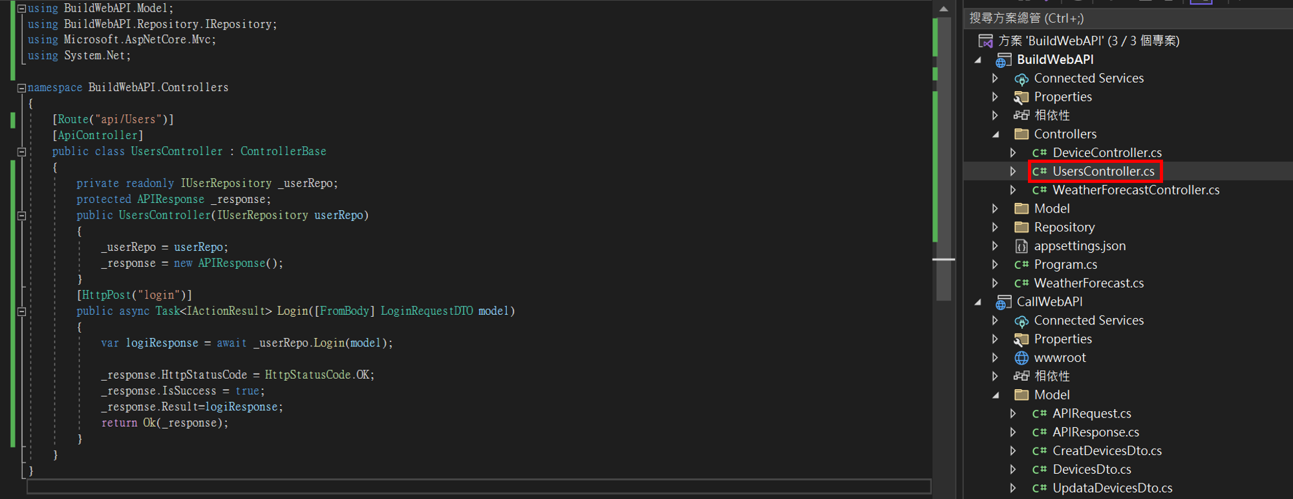The image size is (1293, 499).
Task: Click the C# icon beside WeatherForecast.cs
Action: [x=1021, y=283]
